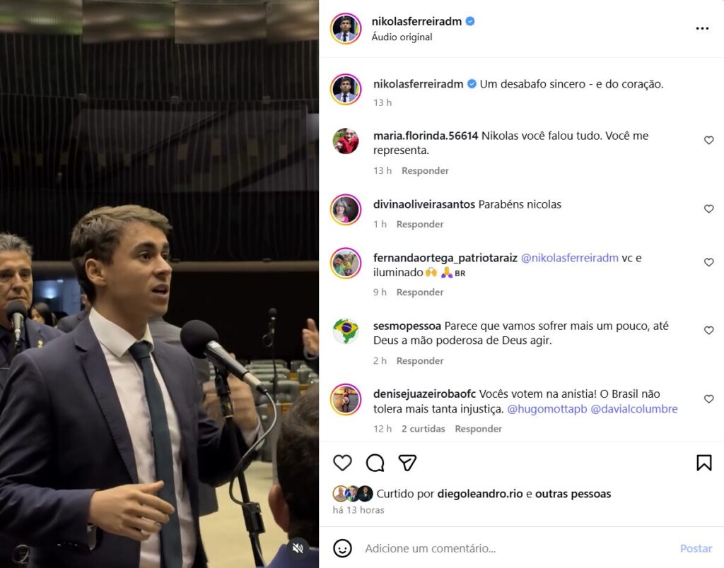Open the three-dot more options menu
Screen dimensions: 724x568
coord(701,28)
